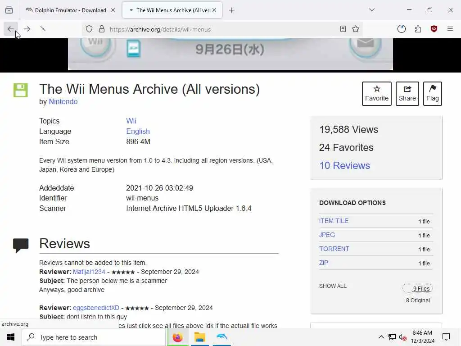Open File Explorer from the taskbar
This screenshot has width=461, height=346.
pos(199,337)
